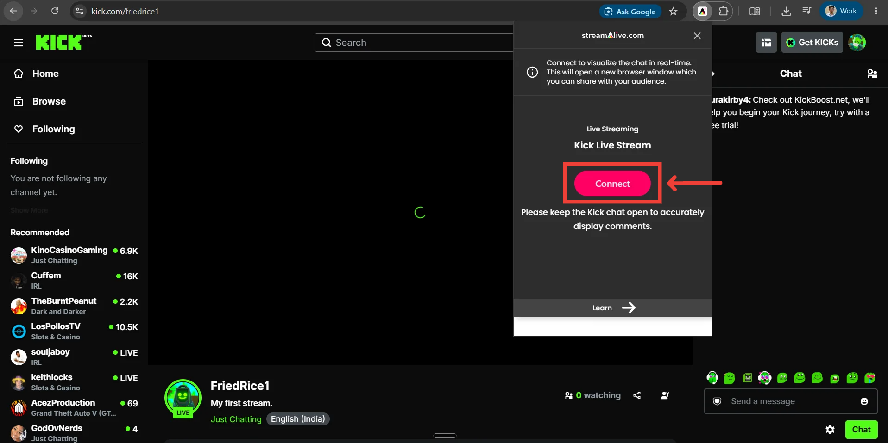
Task: Open keithlocks recommended channel
Action: point(74,382)
